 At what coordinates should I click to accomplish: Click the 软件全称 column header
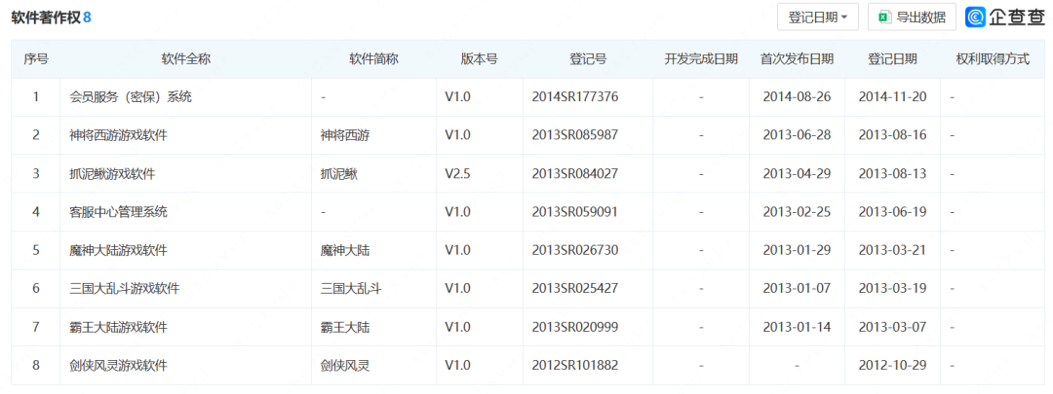pos(186,59)
